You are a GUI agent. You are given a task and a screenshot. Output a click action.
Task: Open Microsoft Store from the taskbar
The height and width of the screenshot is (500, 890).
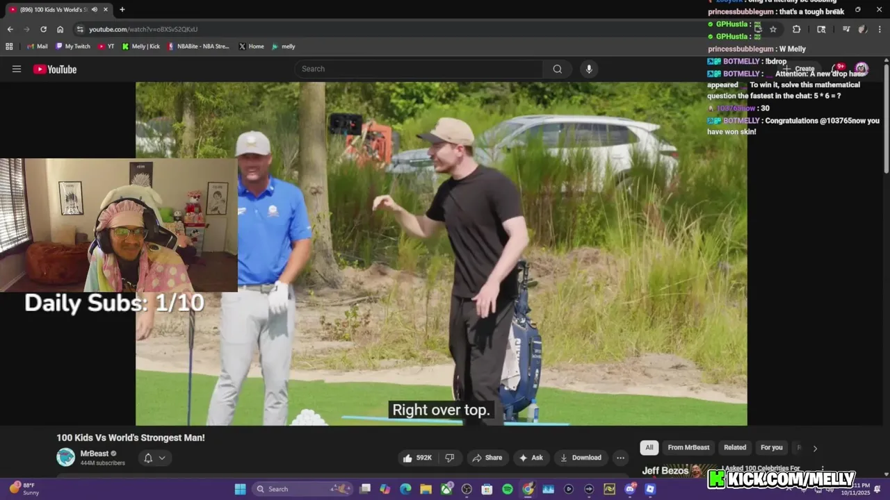tap(487, 489)
